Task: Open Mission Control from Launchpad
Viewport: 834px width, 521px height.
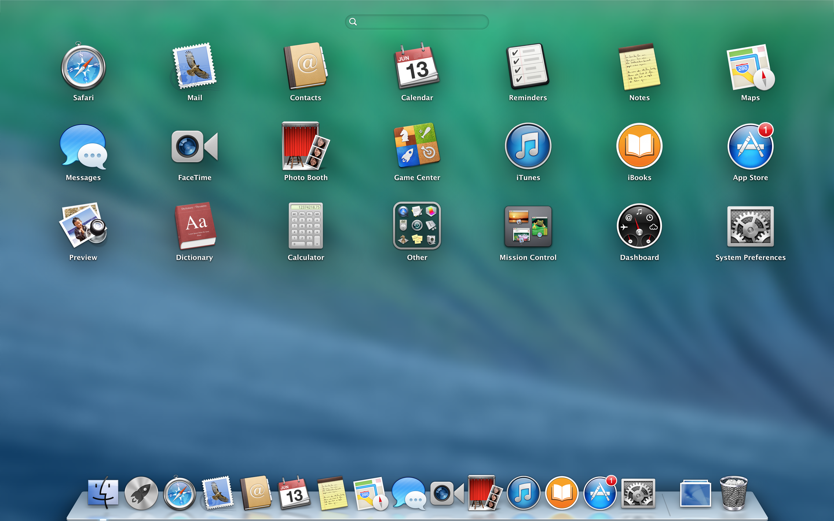Action: [x=528, y=226]
